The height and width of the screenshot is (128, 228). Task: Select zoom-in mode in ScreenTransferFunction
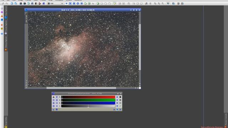click(57, 100)
